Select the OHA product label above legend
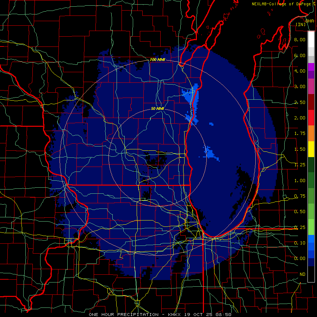The width and height of the screenshot is (317, 317). tap(310, 21)
